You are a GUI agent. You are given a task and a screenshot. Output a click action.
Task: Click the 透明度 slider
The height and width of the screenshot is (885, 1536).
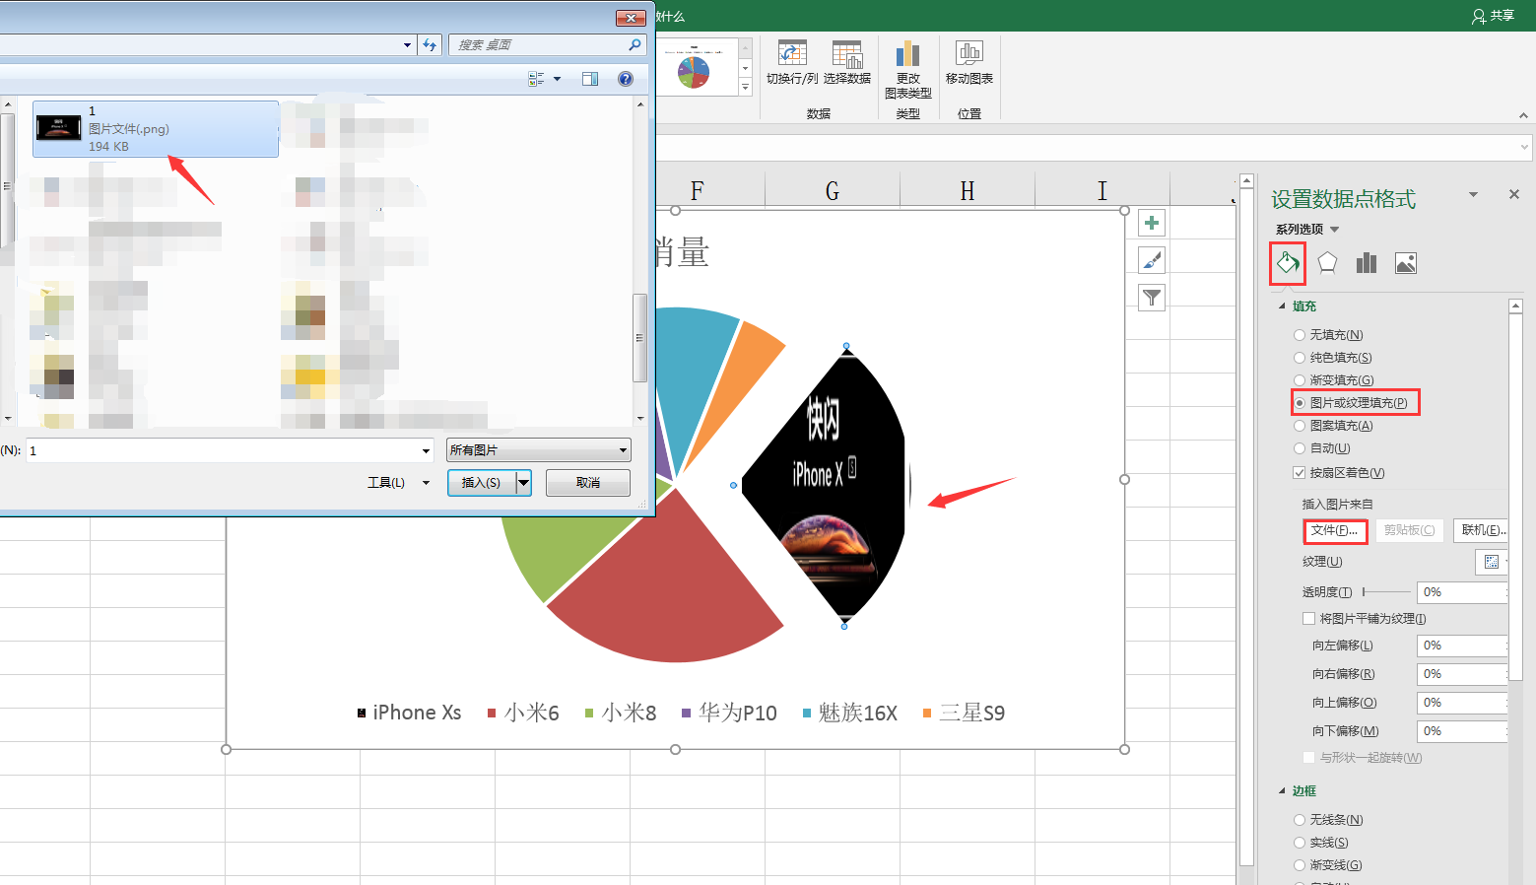click(1386, 592)
